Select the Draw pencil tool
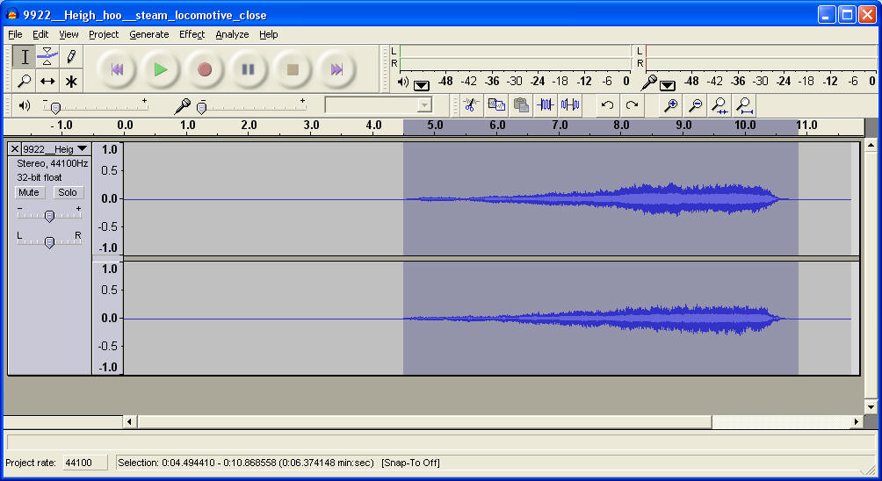 point(71,57)
